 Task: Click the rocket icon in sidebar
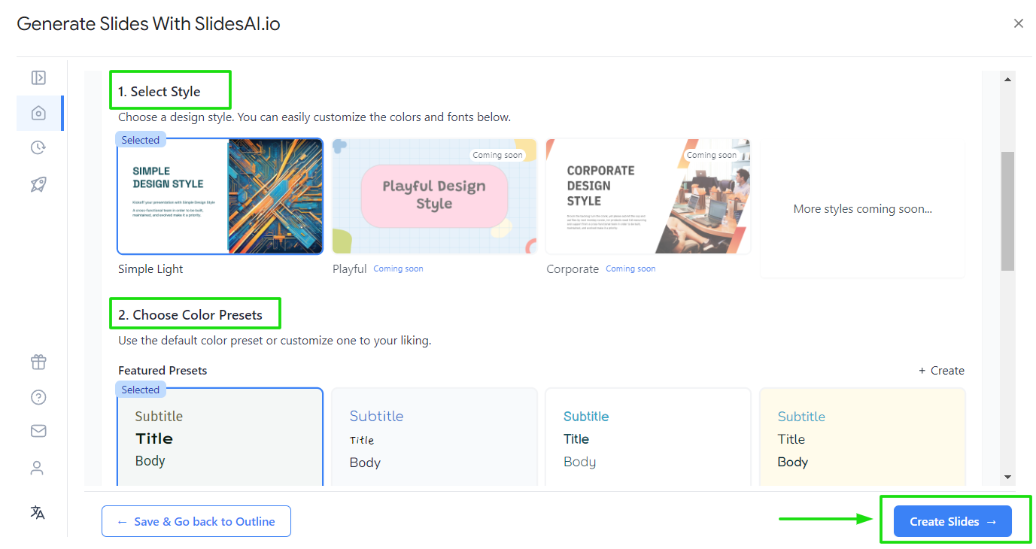38,184
